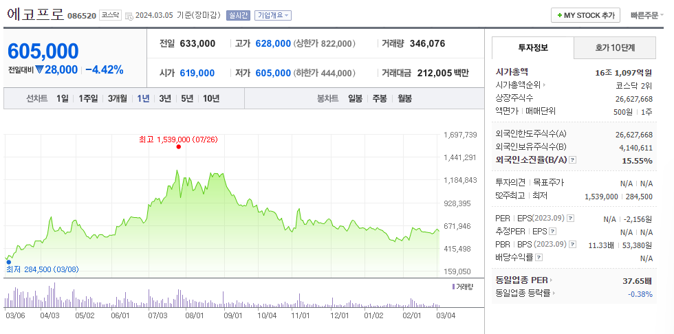Click the current price 605,000
The image size is (674, 334).
43,51
